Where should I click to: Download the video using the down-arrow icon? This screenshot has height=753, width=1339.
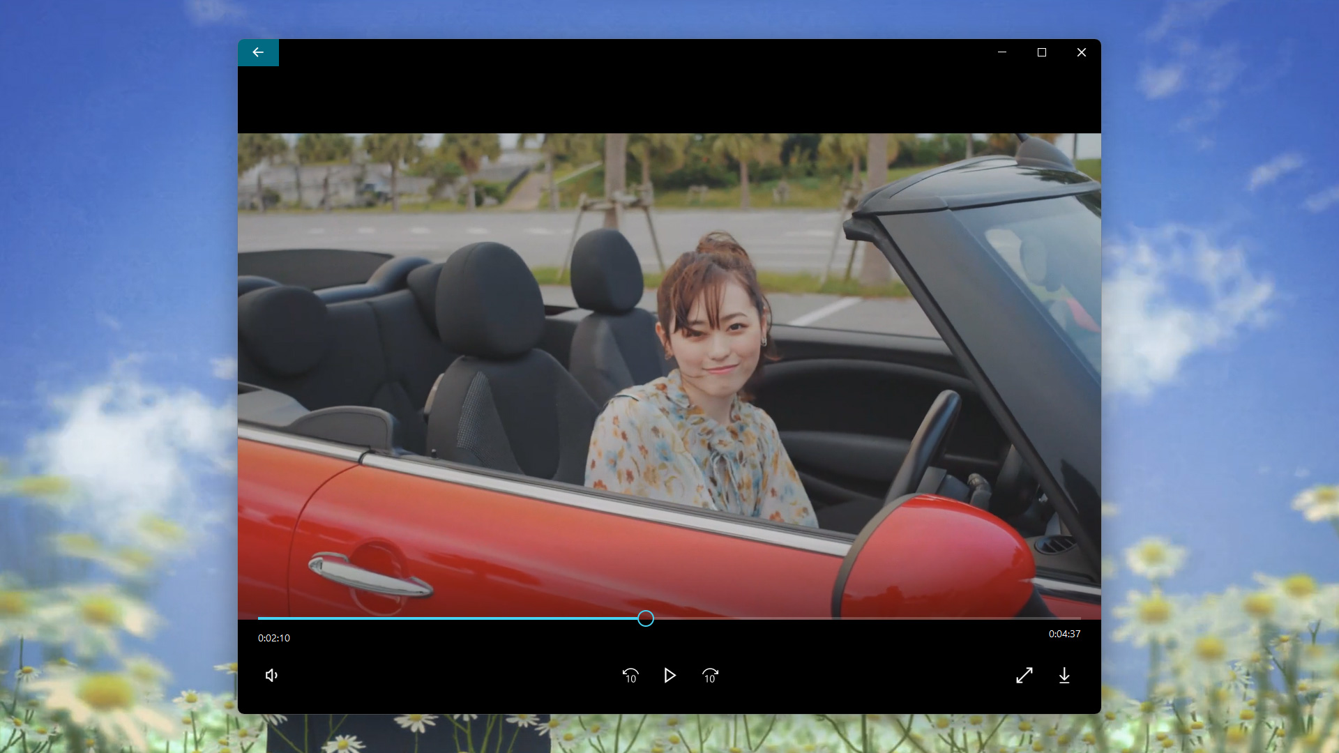click(x=1064, y=675)
